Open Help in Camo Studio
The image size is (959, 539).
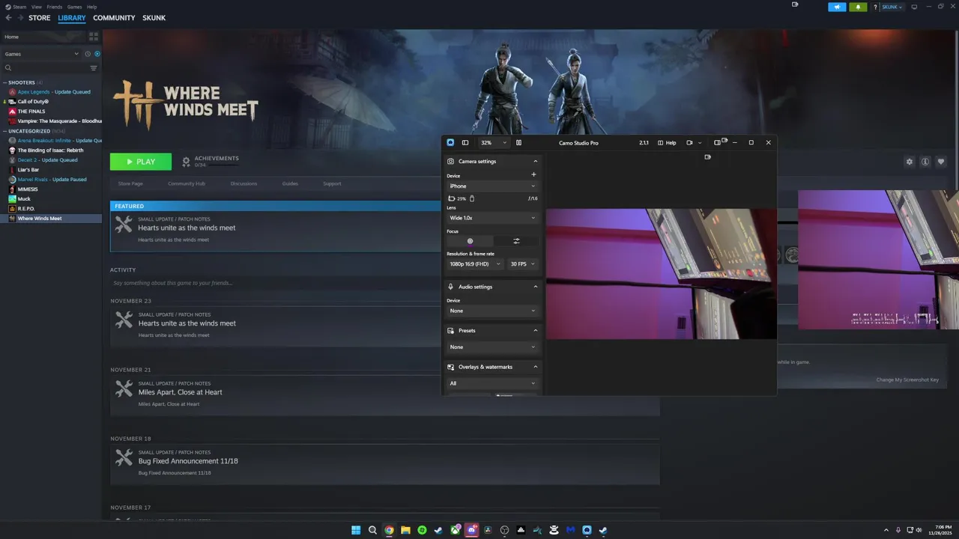(667, 142)
